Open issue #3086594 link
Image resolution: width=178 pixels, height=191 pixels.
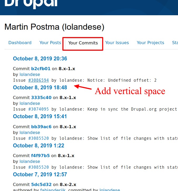point(38,80)
